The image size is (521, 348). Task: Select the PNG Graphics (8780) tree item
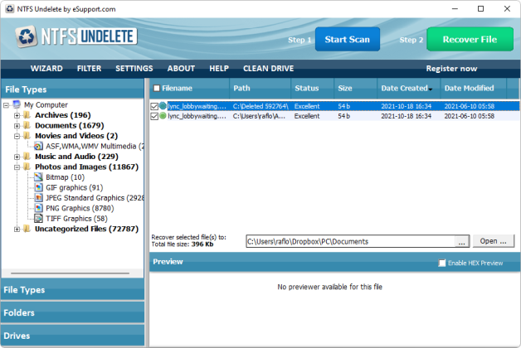click(80, 208)
